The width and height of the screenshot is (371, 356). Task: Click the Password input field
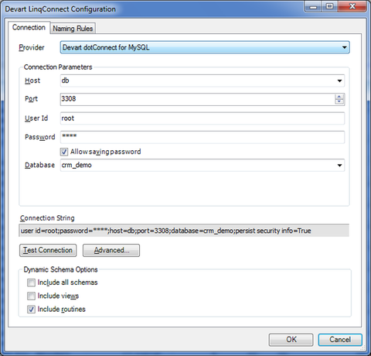203,137
